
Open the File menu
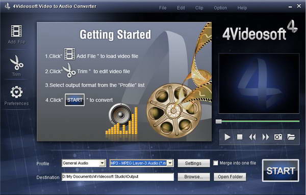coord(163,8)
